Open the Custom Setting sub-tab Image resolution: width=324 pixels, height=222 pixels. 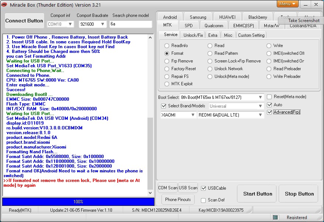251,35
